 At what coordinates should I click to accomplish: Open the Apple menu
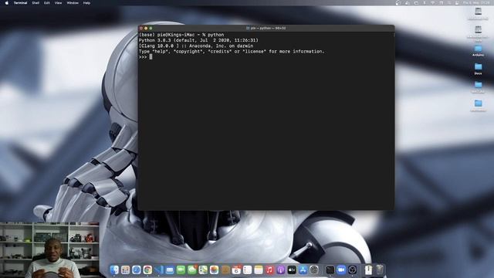click(x=7, y=3)
